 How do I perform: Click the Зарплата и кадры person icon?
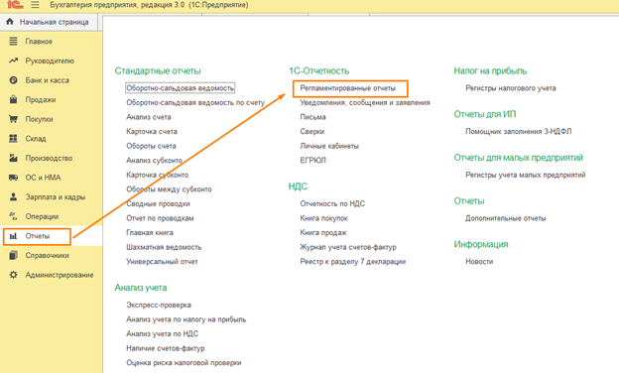tap(14, 196)
